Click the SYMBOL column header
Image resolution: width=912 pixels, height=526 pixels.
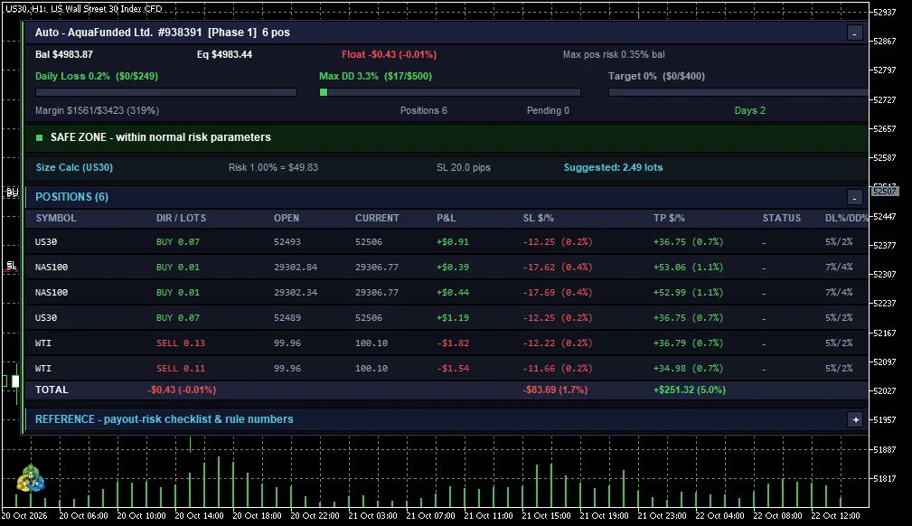pyautogui.click(x=56, y=218)
